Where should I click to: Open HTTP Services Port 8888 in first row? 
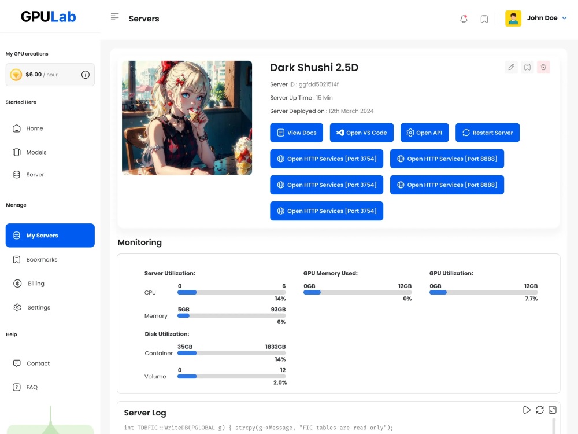[447, 159]
